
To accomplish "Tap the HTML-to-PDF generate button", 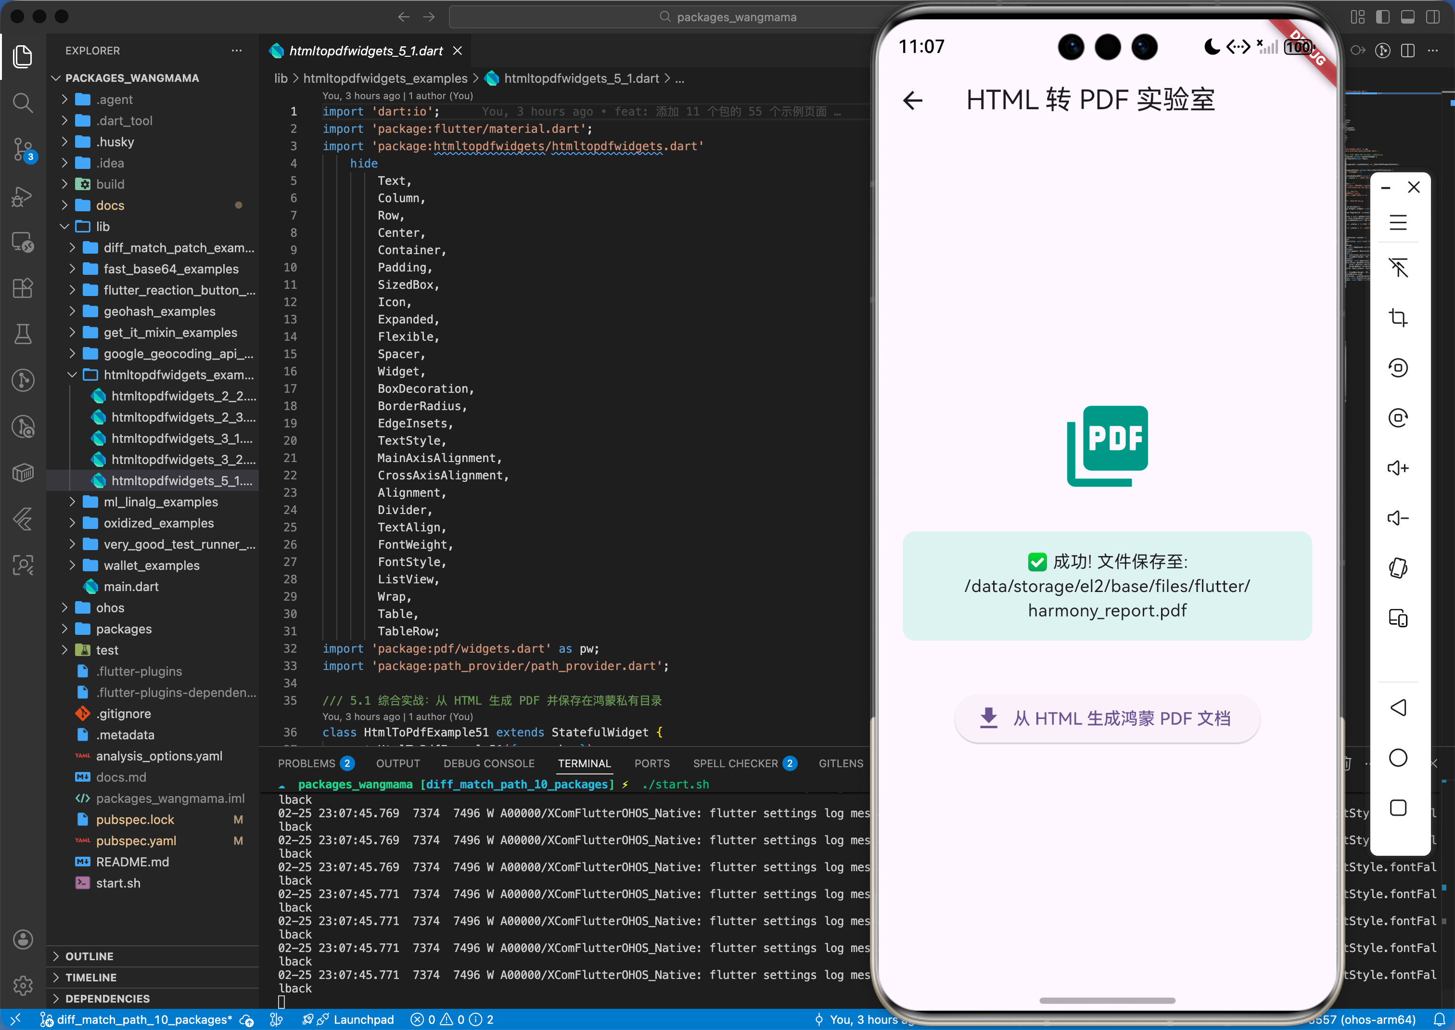I will tap(1107, 718).
